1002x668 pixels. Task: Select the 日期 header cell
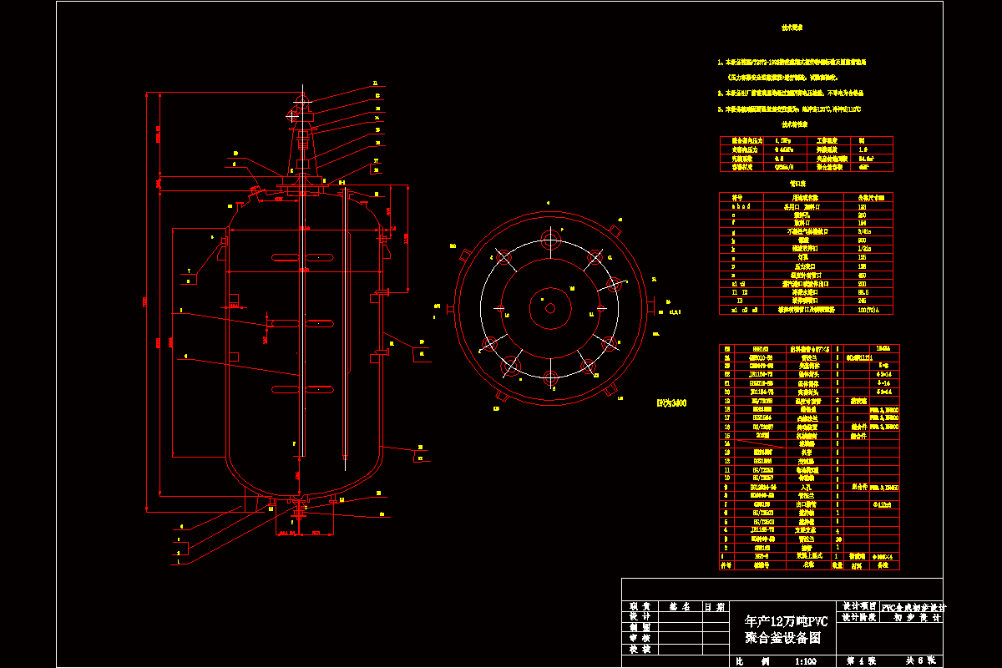(715, 607)
